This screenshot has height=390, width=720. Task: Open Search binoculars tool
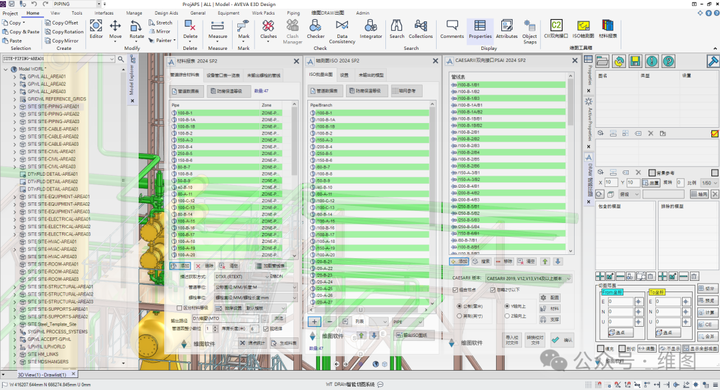click(x=397, y=29)
